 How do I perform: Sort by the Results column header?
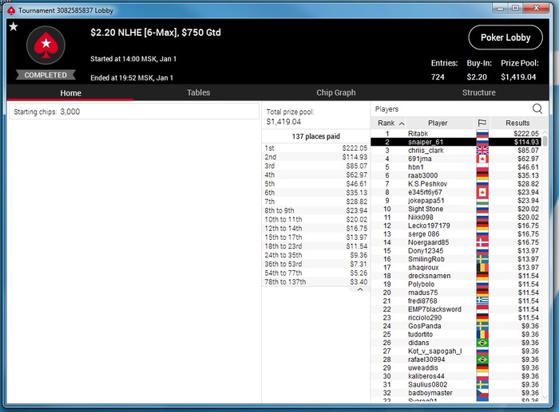point(517,123)
